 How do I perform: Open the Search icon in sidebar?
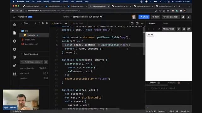point(15,41)
